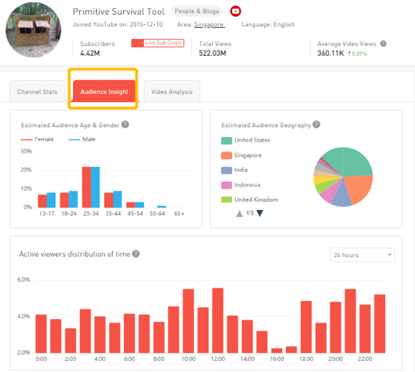Click the 4.42M subscribers value
The height and width of the screenshot is (372, 415).
pyautogui.click(x=90, y=53)
